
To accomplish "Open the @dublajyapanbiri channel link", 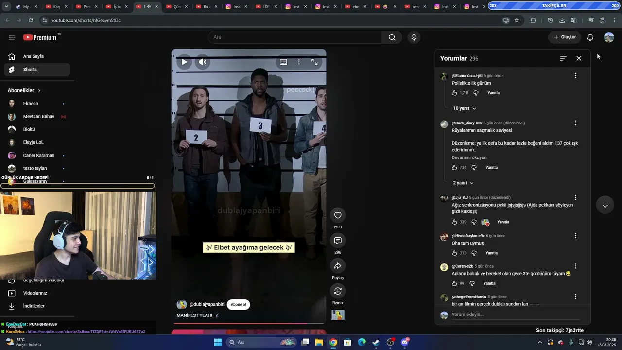I will [207, 305].
